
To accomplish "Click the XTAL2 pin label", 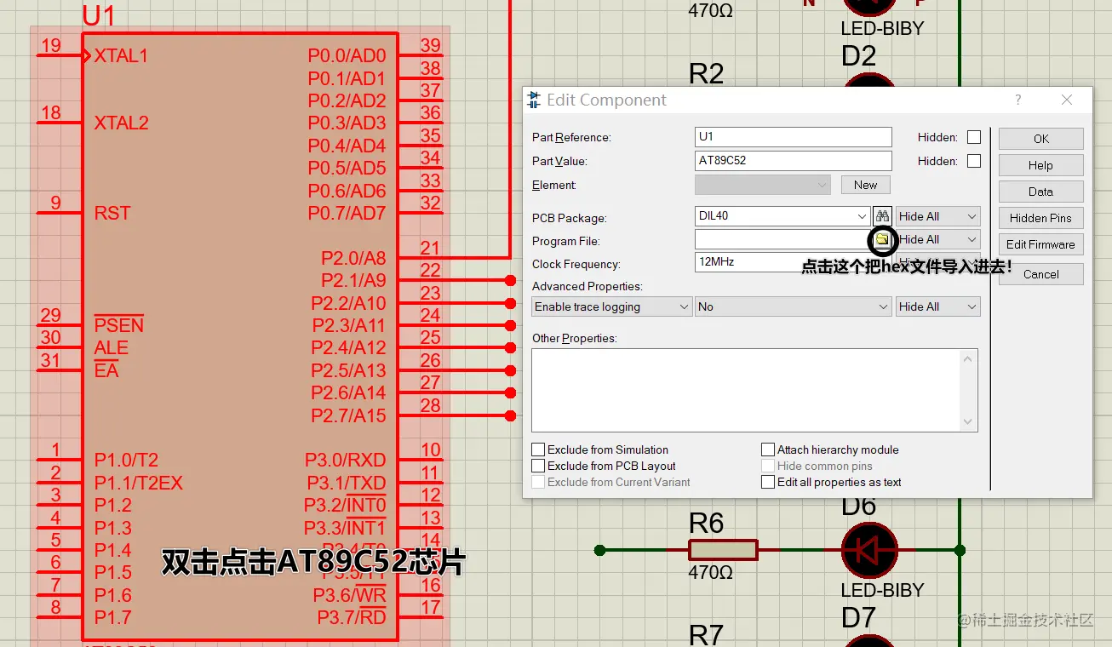I will (121, 123).
